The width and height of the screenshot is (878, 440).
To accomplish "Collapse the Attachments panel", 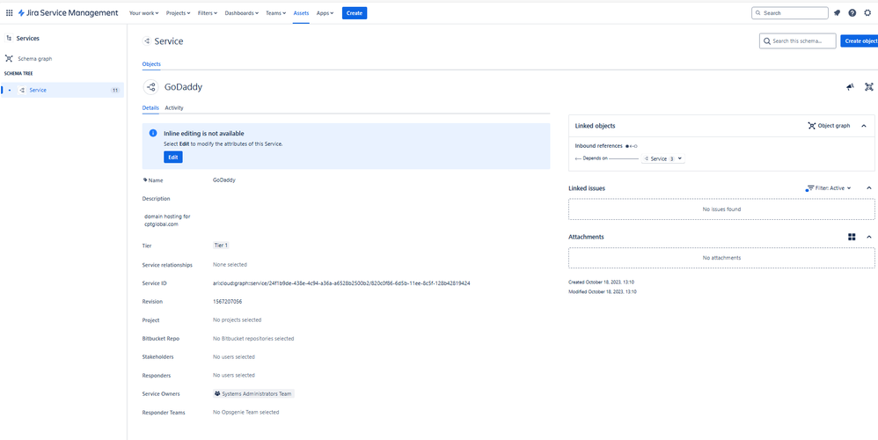I will 869,237.
